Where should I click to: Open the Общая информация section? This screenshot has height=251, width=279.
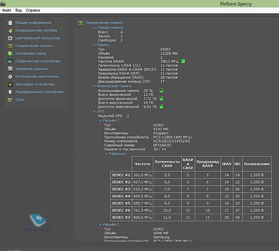tap(33, 22)
